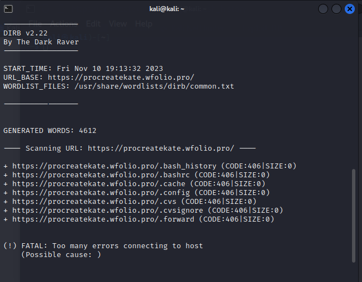Click the terminal's vertical scrollbar thumb
This screenshot has height=282, width=362.
(x=354, y=216)
